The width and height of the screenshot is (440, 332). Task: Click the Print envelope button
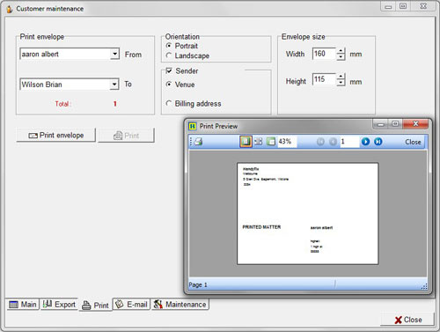point(56,136)
